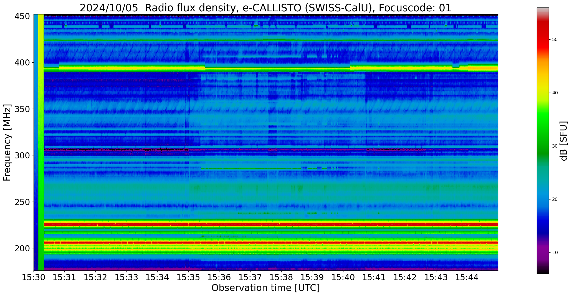Click the 'Observation time [UTC]' axis label
Viewport: 572px width, 296px height.
[265, 288]
